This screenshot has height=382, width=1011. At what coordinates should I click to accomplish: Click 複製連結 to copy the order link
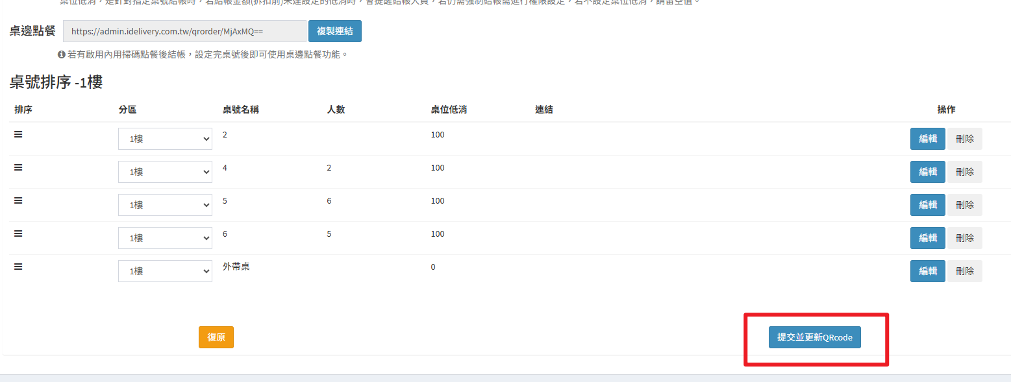[334, 31]
